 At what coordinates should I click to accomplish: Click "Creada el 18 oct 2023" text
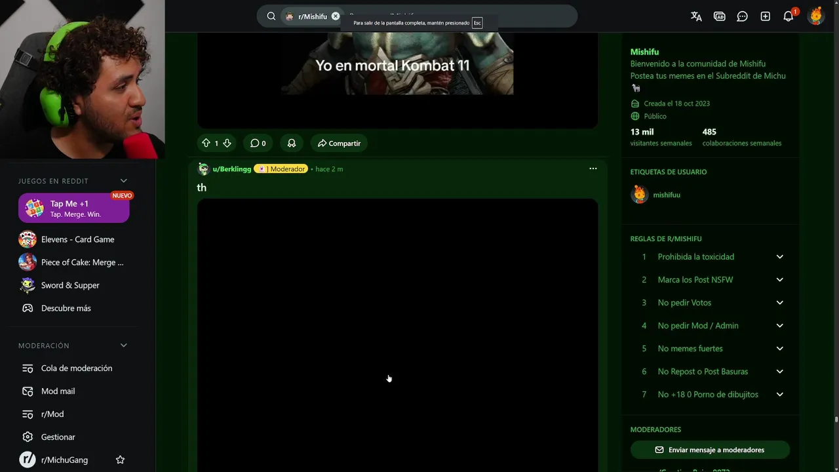tap(676, 104)
